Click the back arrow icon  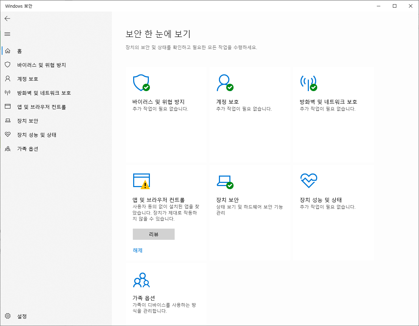(x=7, y=18)
